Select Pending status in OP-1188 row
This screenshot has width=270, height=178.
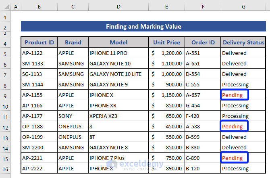pyautogui.click(x=243, y=126)
